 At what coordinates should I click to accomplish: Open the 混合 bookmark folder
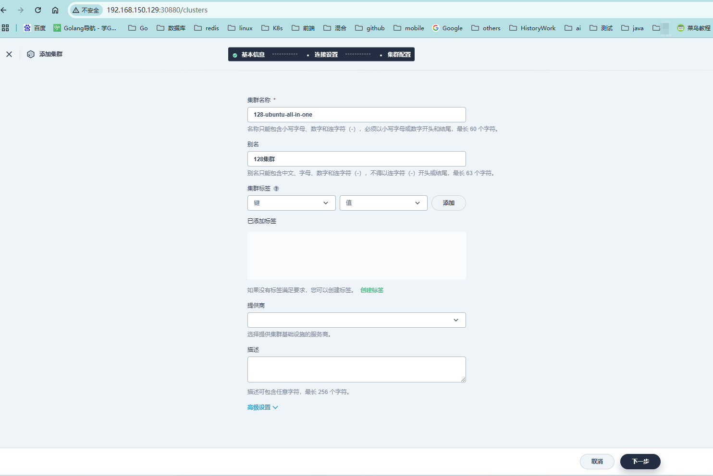tap(335, 28)
